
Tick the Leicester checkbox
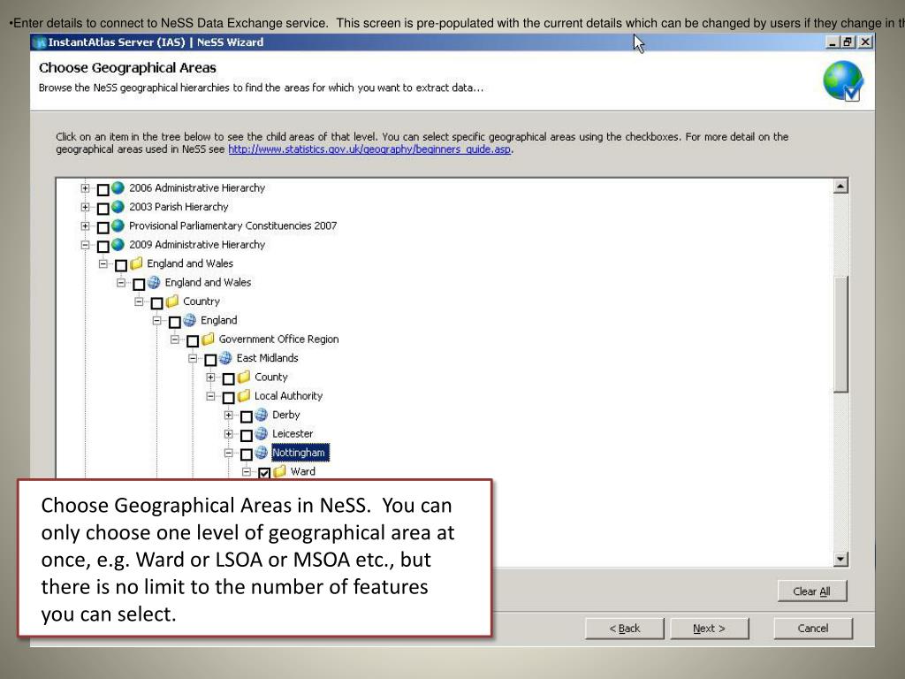pos(247,435)
